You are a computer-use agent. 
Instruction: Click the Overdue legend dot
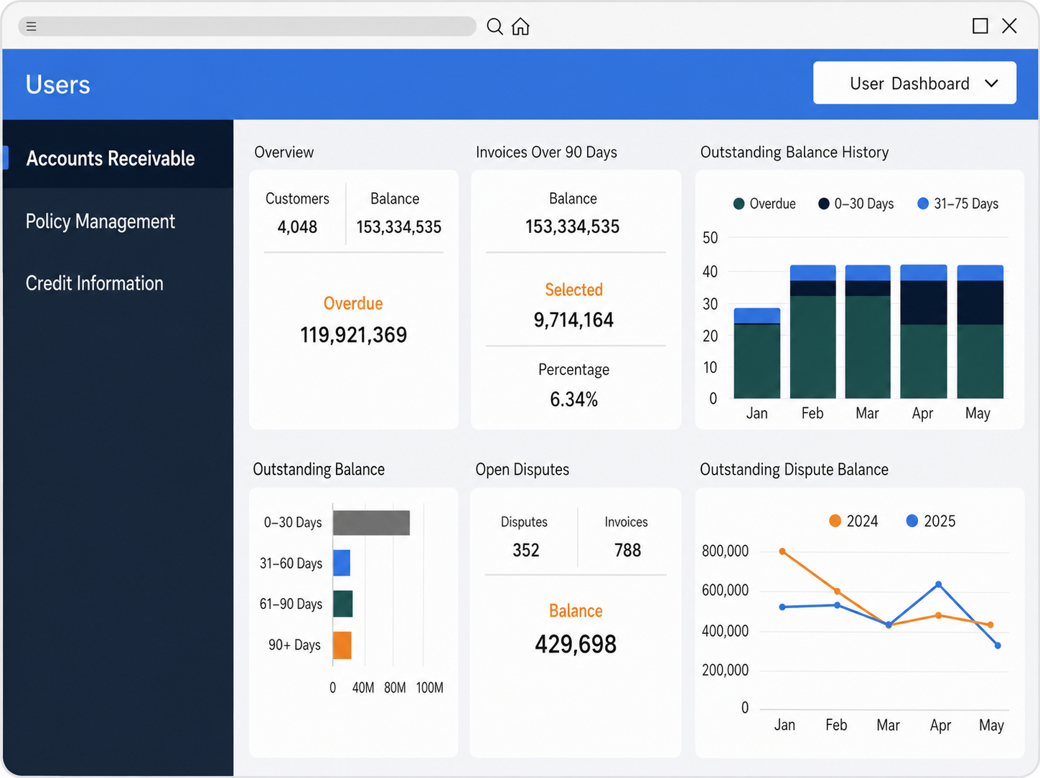[739, 204]
